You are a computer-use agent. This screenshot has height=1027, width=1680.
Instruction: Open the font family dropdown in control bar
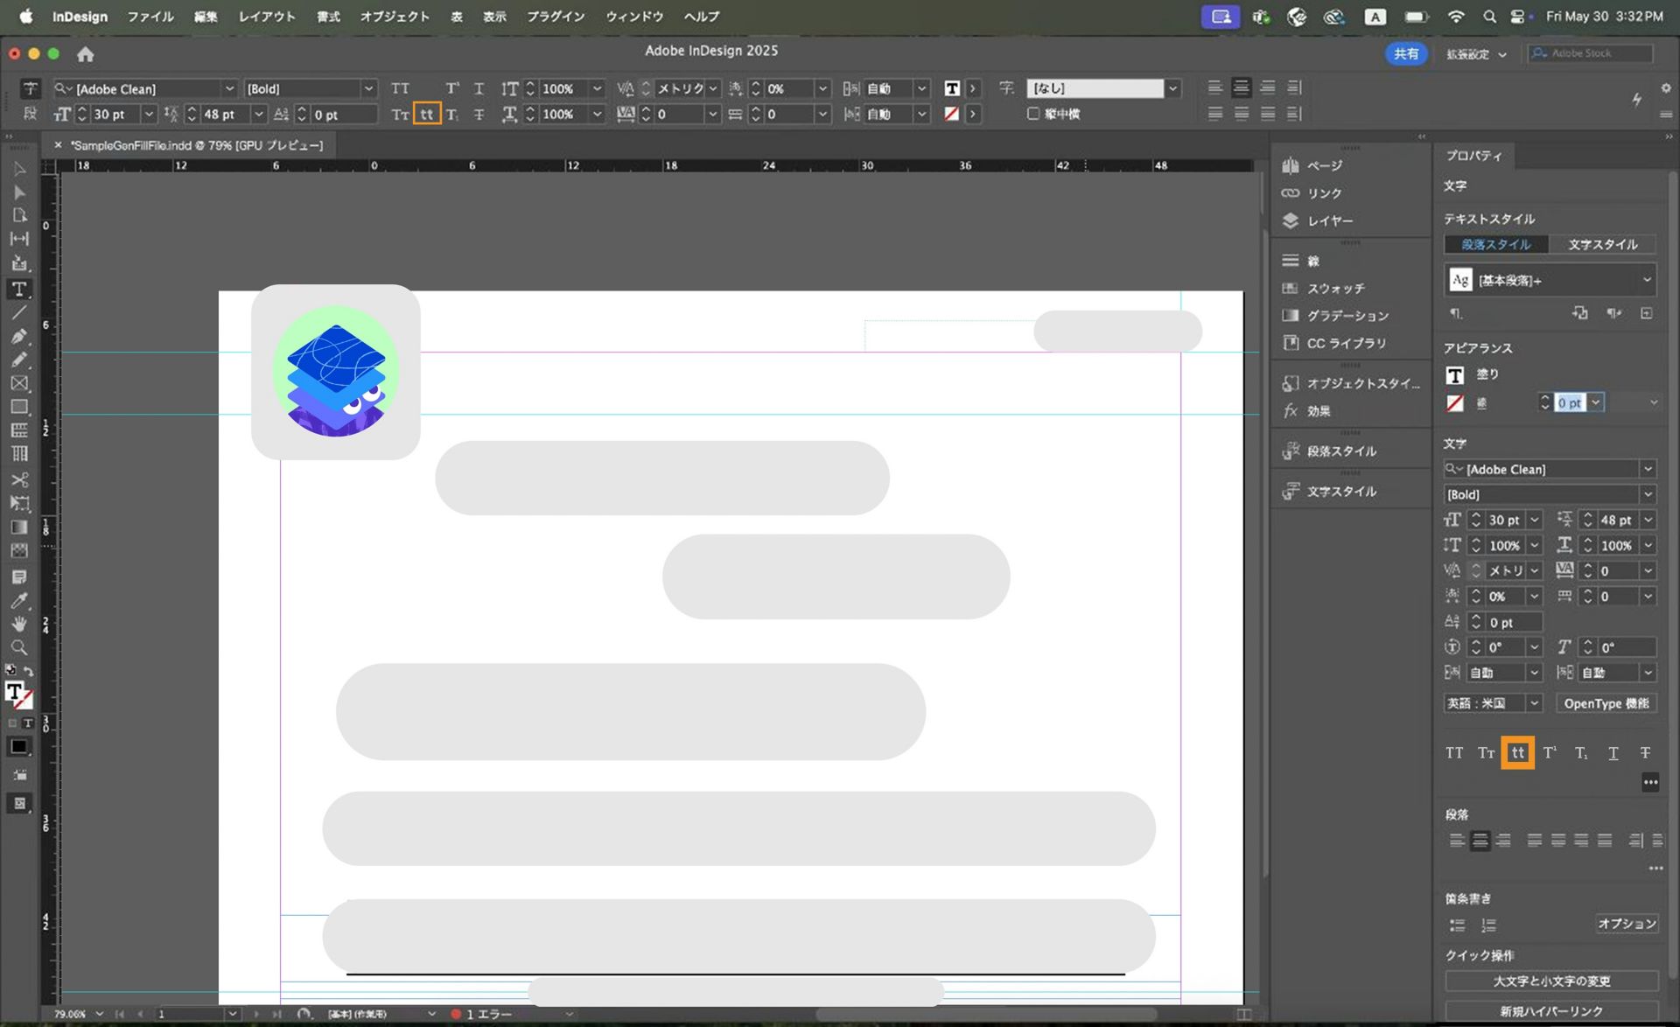tap(229, 88)
